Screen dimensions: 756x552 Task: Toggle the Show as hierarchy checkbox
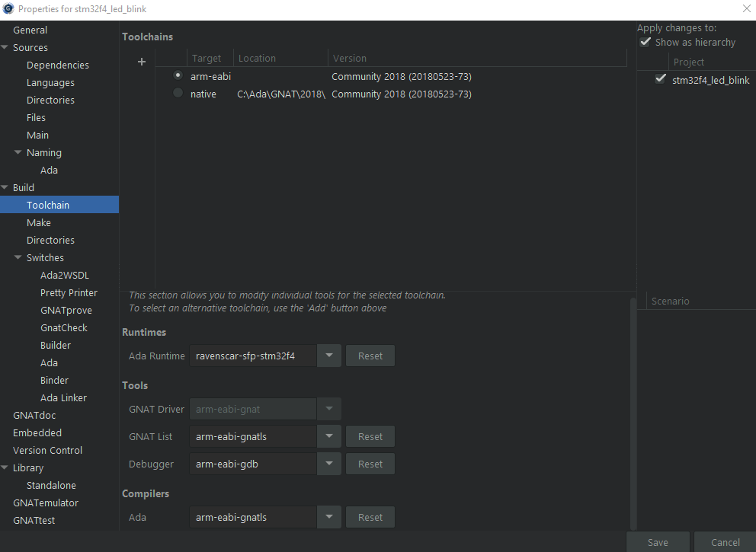[645, 43]
